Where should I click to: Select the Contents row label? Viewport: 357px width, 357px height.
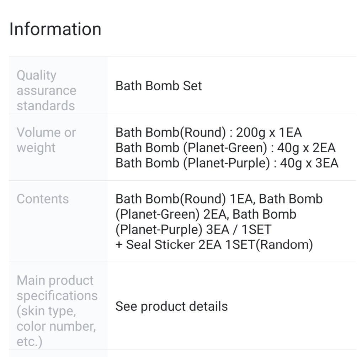coord(43,199)
